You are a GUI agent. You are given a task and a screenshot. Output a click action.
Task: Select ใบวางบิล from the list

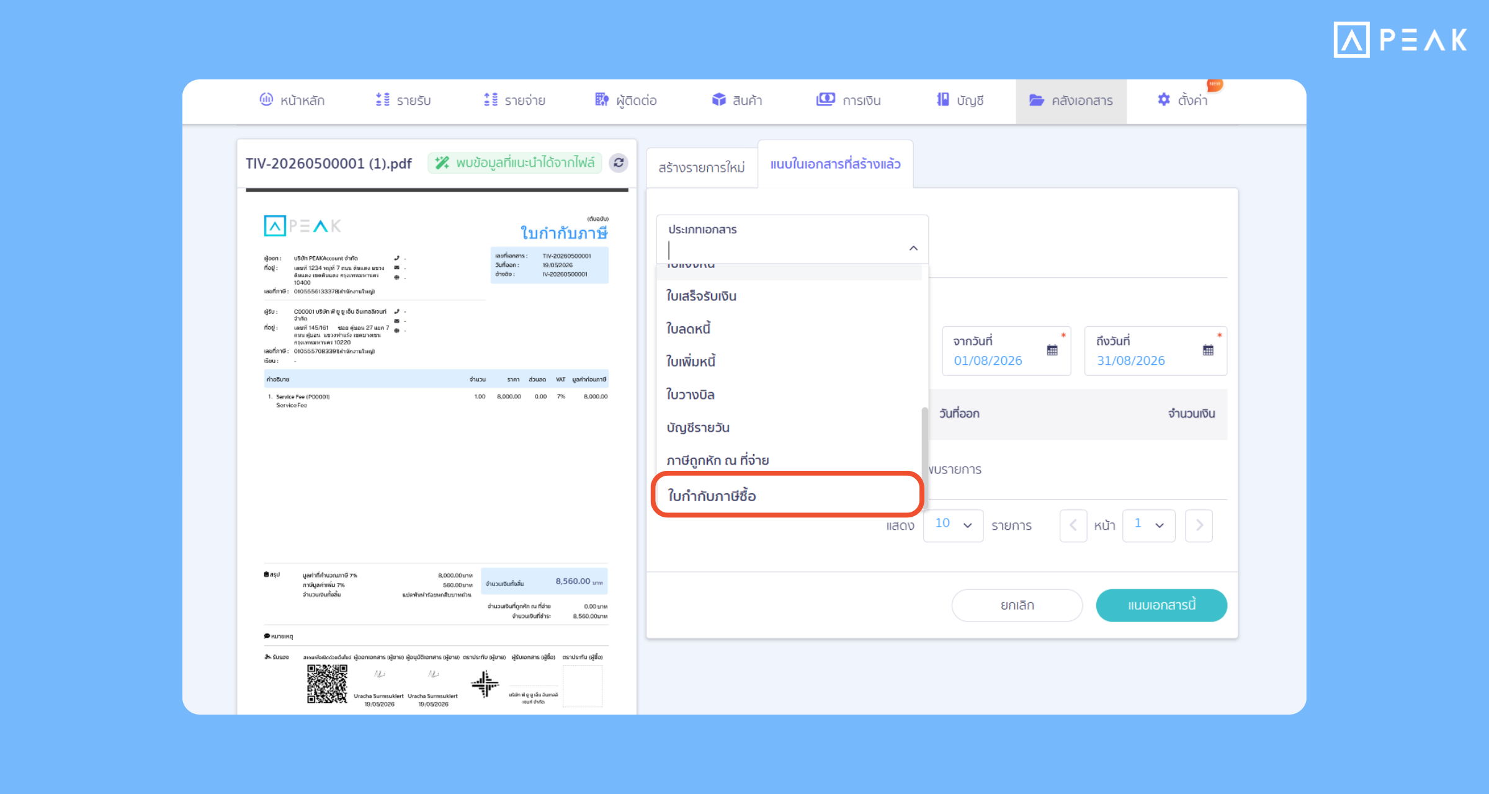pos(789,395)
